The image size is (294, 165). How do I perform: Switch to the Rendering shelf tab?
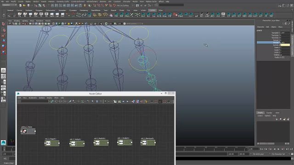pos(84,11)
